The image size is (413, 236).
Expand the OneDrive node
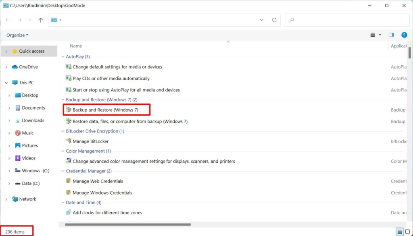coord(6,67)
